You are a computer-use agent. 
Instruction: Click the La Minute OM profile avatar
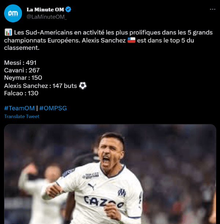coord(13,14)
